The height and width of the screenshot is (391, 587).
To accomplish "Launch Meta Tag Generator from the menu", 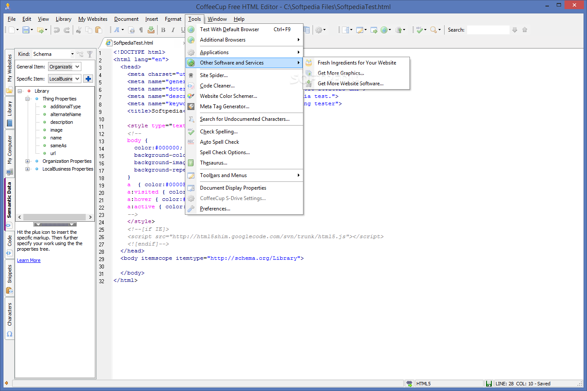I will point(244,107).
